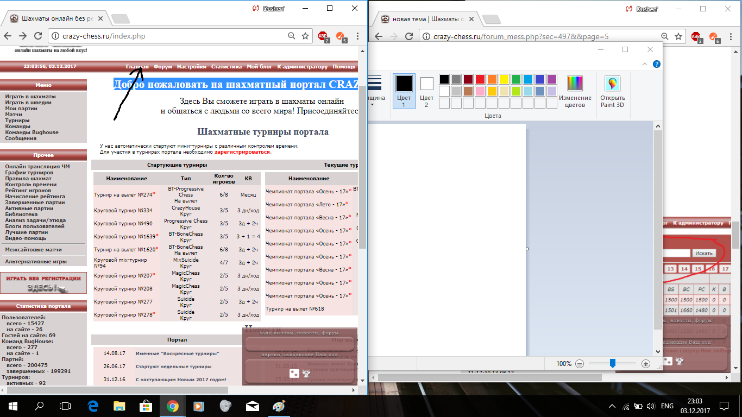The width and height of the screenshot is (742, 417).
Task: Collapse the Paint ribbon with chevron
Action: 645,64
